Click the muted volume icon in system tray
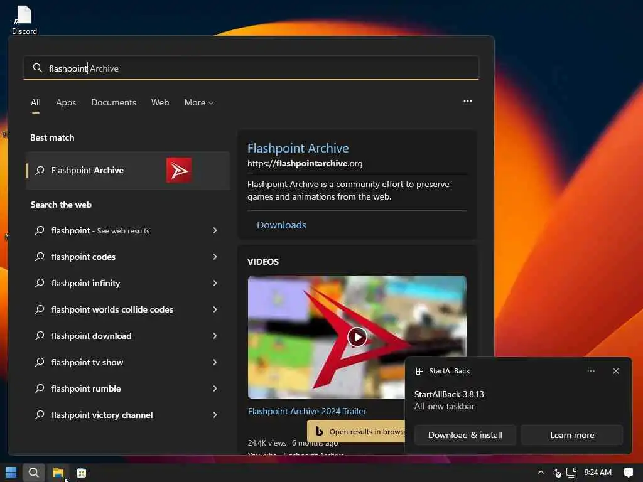 click(556, 473)
